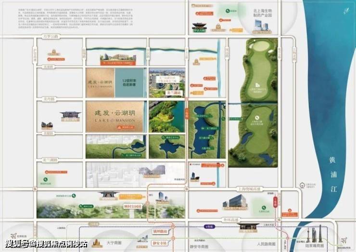Click the 美丹路 road label

coord(49,99)
